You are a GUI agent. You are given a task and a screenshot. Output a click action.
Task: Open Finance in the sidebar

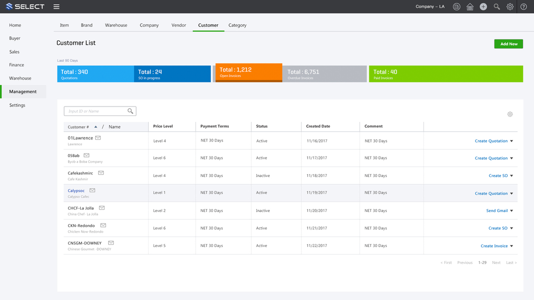pyautogui.click(x=17, y=64)
